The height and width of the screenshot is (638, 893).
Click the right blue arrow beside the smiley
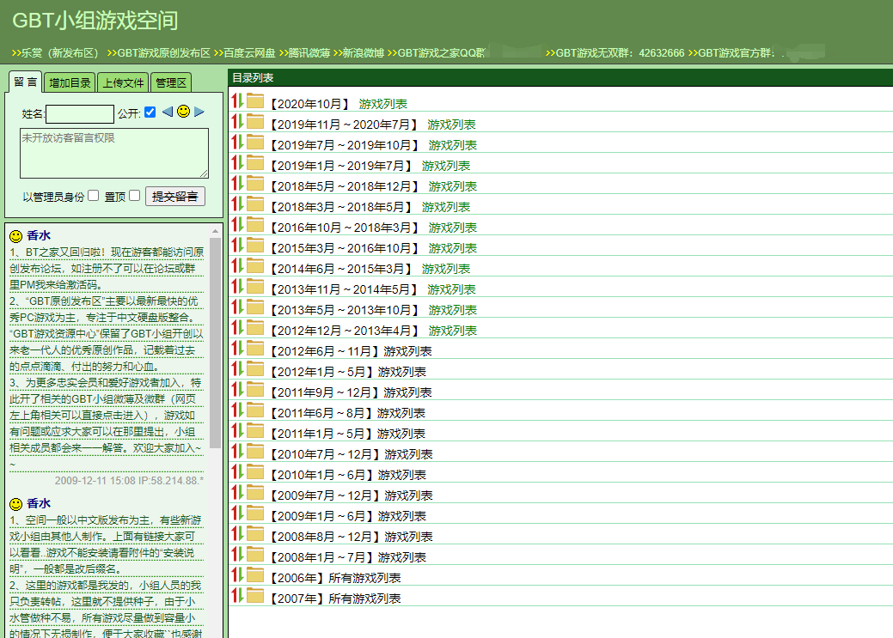coord(198,112)
